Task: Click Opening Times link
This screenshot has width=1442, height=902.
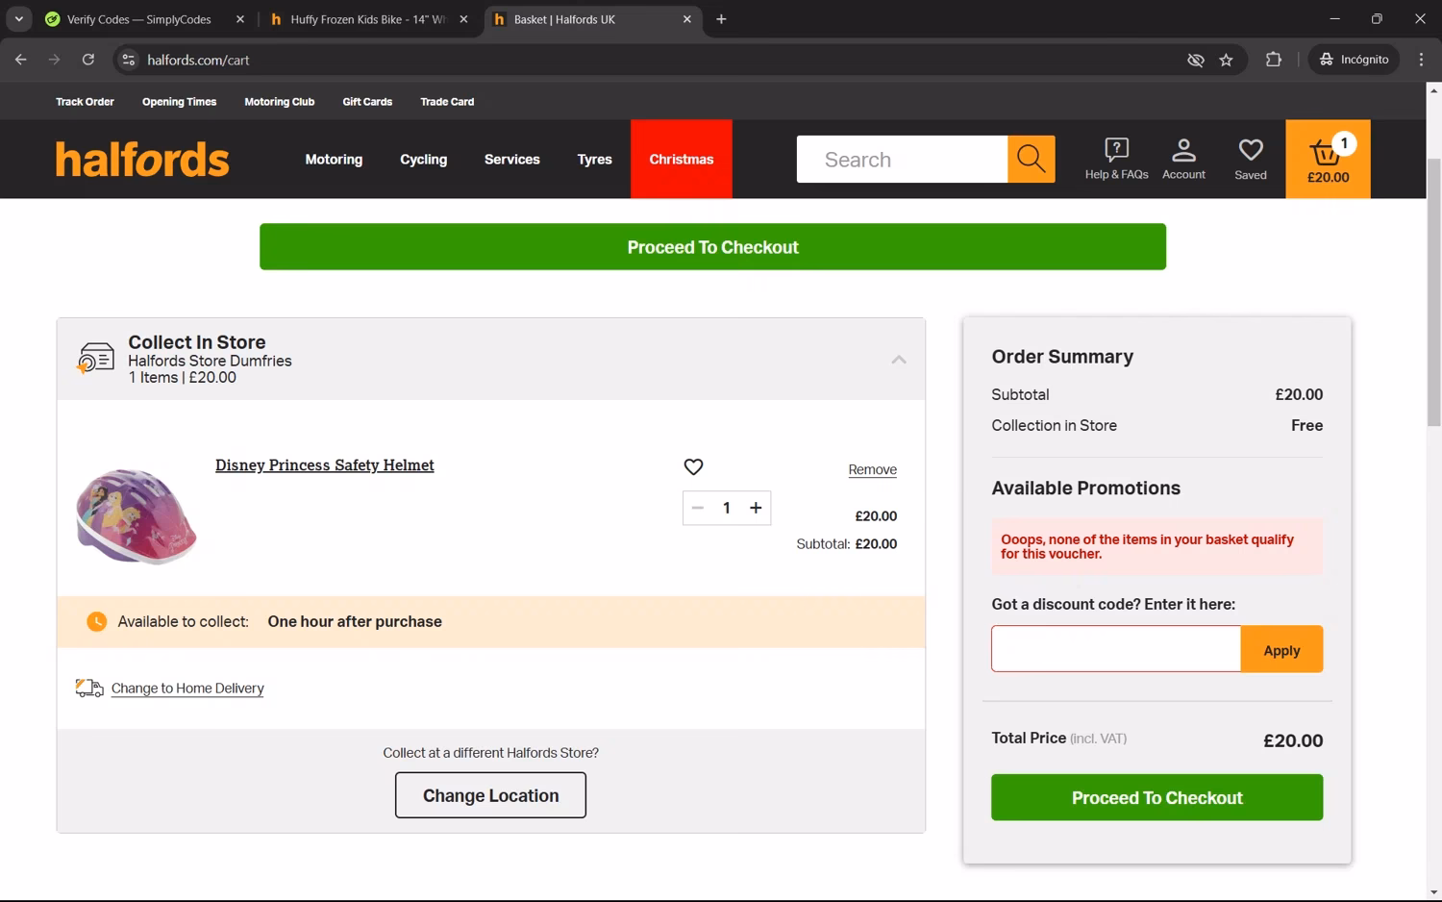Action: tap(179, 102)
